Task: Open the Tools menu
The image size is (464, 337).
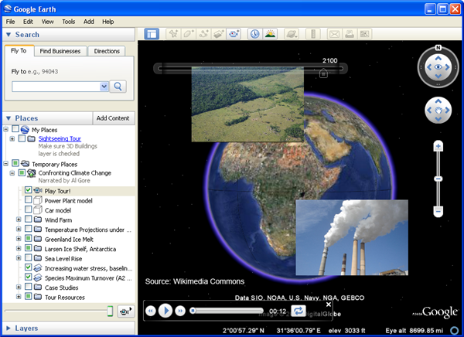Action: (x=69, y=22)
